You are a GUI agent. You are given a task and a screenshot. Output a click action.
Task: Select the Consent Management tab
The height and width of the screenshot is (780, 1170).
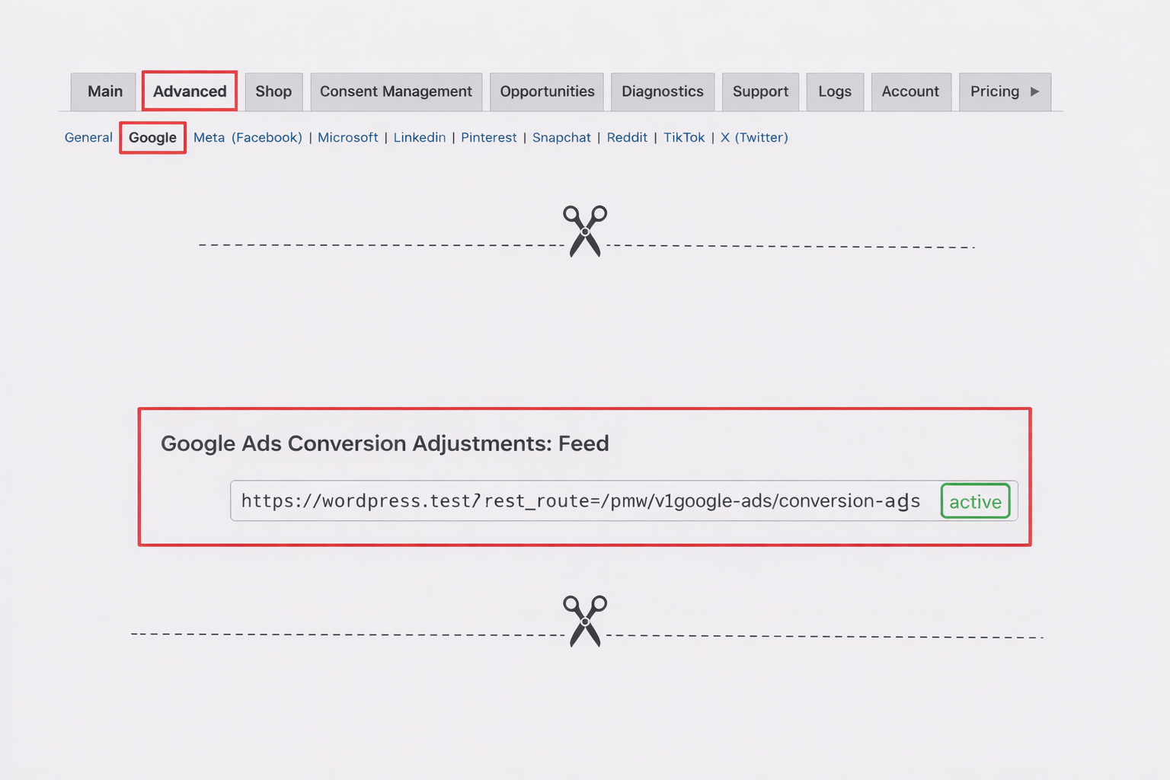click(395, 91)
